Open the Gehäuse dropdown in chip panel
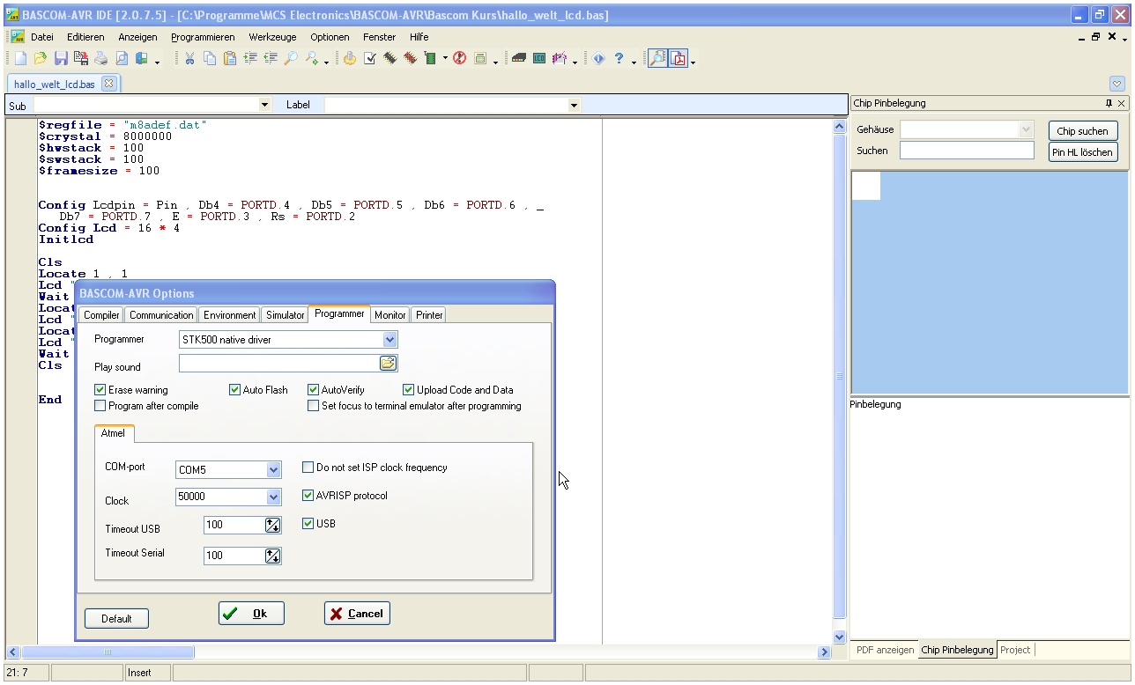This screenshot has width=1135, height=685. (1026, 129)
